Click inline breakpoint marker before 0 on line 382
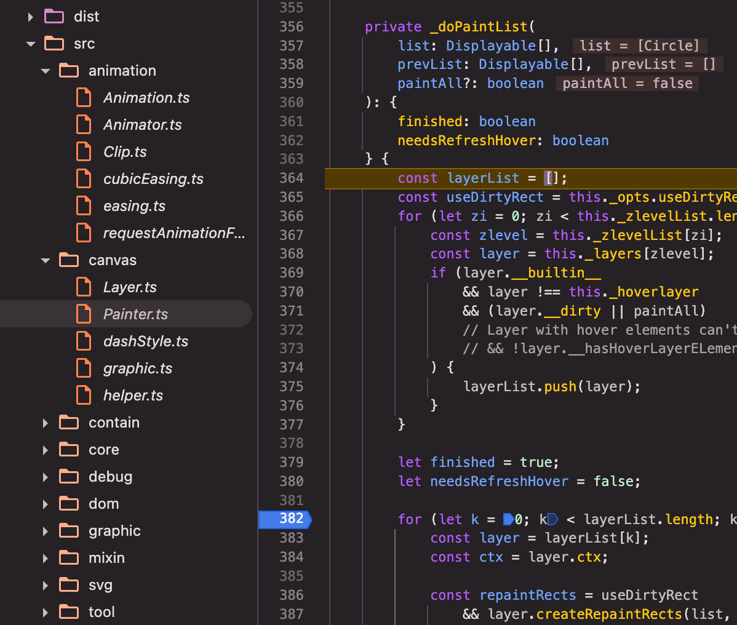Screen dimensions: 737x625 (x=508, y=520)
